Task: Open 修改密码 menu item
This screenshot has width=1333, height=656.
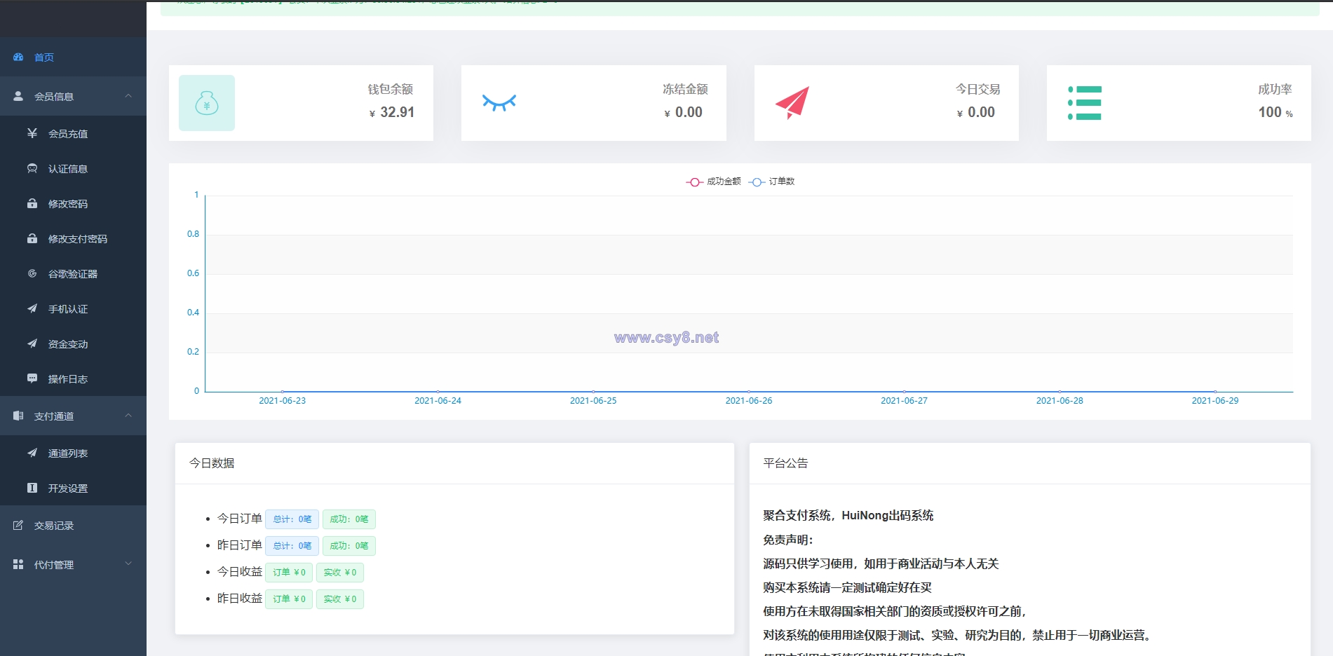Action: 73,203
